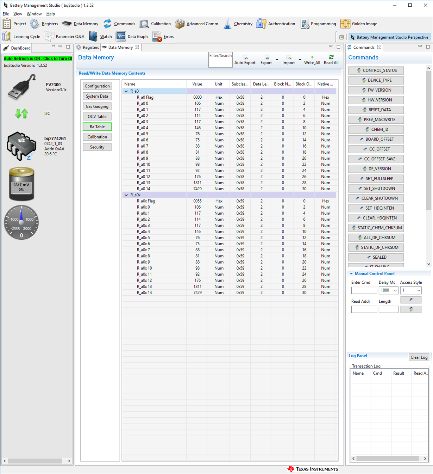Start the Learning Cycle tool
Viewport: 433px width, 474px height.
tap(7, 36)
